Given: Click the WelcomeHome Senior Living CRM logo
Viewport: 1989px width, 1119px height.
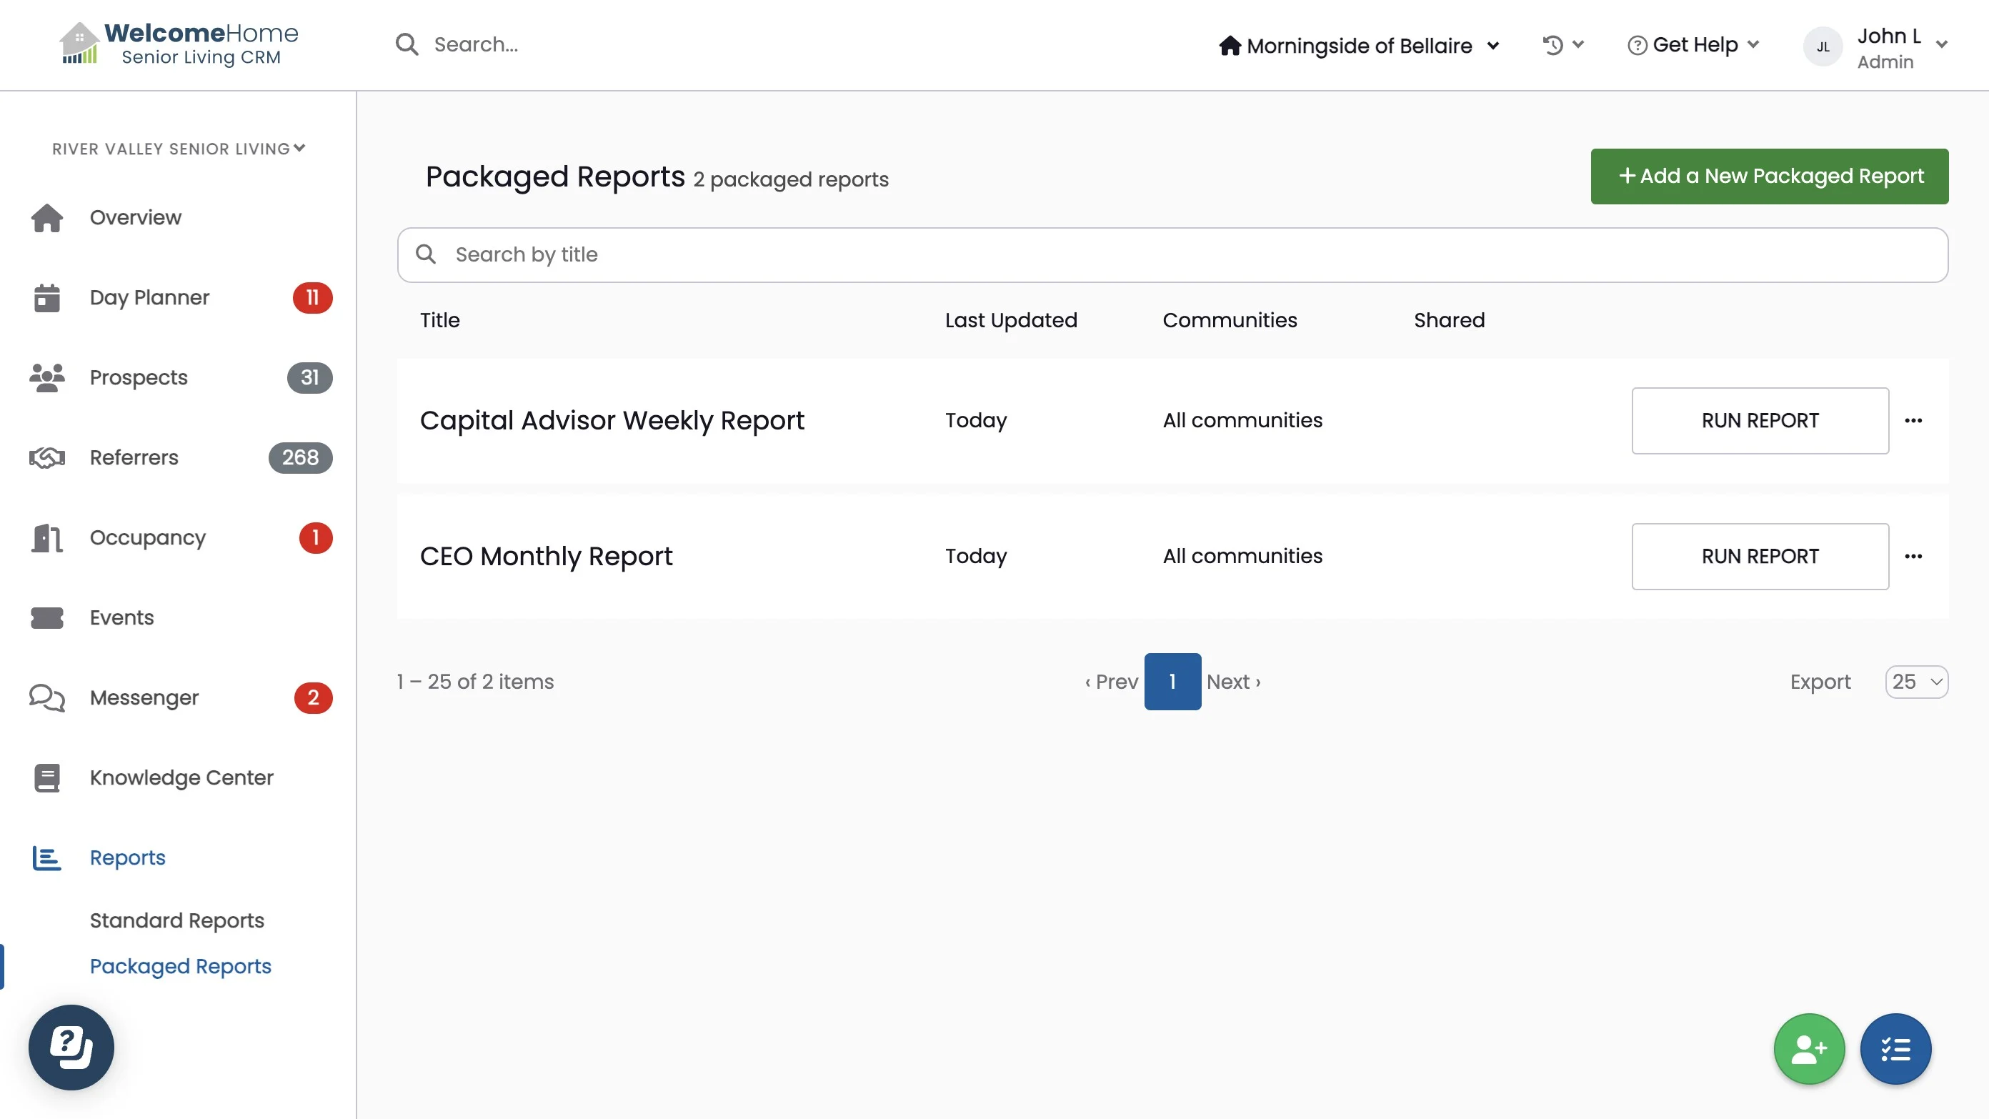Looking at the screenshot, I should pos(179,44).
